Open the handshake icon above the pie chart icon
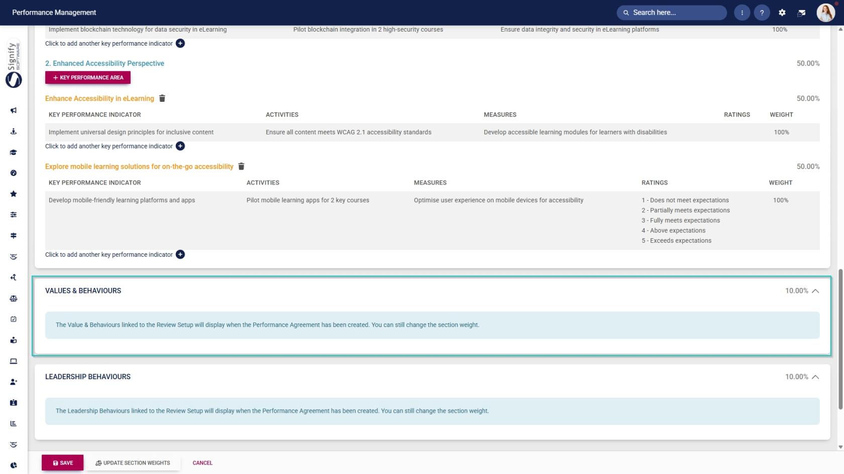The image size is (844, 474). 14,444
